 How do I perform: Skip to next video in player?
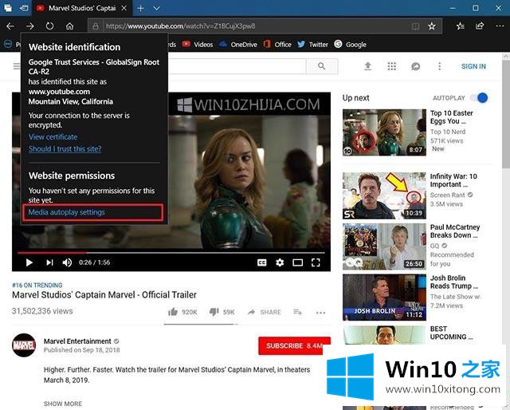tap(49, 262)
